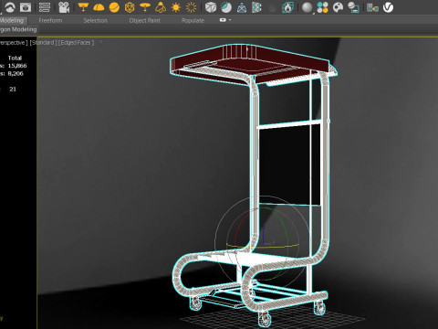Image resolution: width=438 pixels, height=329 pixels.
Task: Expand the Polygon Modeling panel
Action: [x=18, y=29]
